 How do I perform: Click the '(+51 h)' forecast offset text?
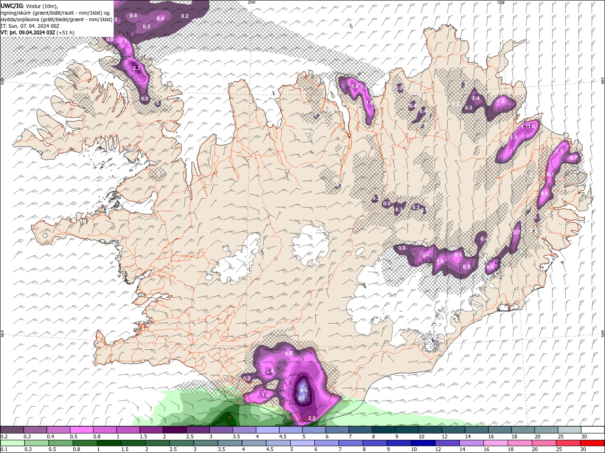click(65, 33)
